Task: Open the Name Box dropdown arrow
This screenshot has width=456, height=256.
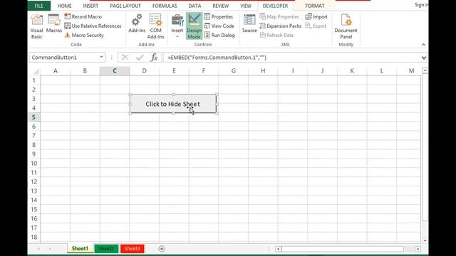Action: coord(101,57)
